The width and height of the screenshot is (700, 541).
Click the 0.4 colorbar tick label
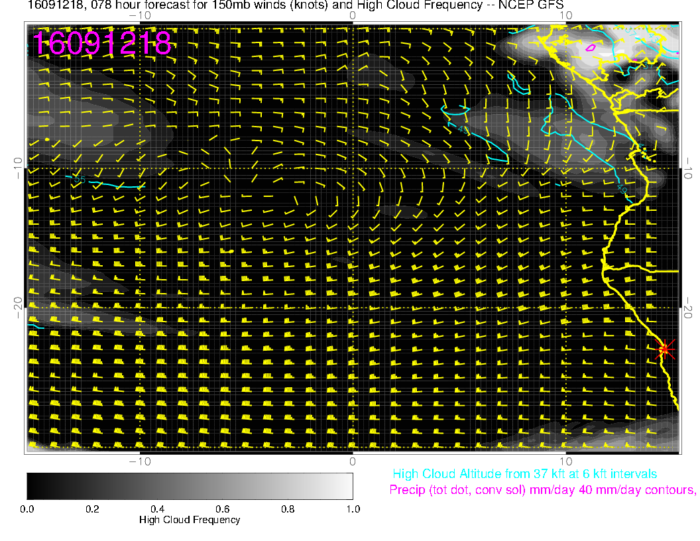(x=157, y=509)
